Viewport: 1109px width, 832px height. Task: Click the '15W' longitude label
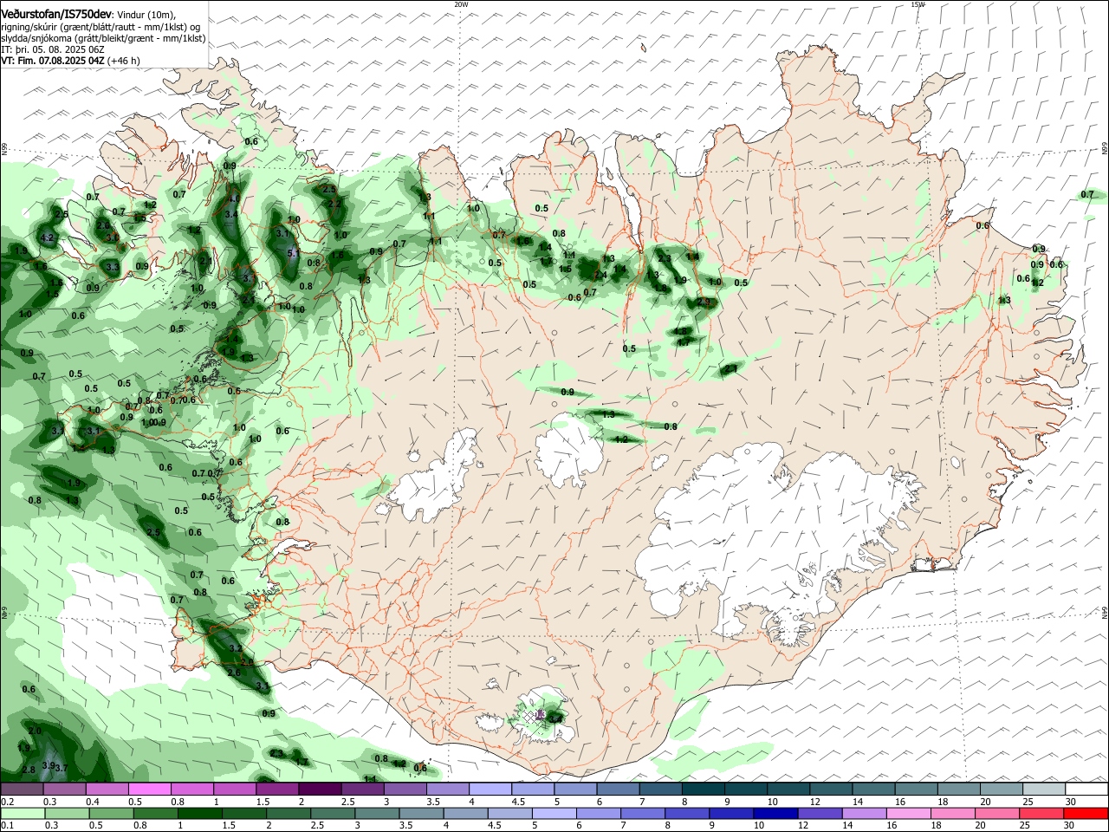pyautogui.click(x=918, y=4)
